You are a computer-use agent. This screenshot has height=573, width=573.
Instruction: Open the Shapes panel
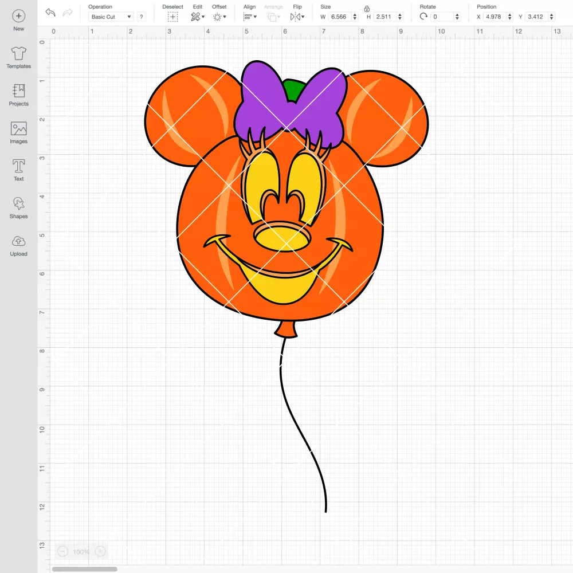point(19,208)
